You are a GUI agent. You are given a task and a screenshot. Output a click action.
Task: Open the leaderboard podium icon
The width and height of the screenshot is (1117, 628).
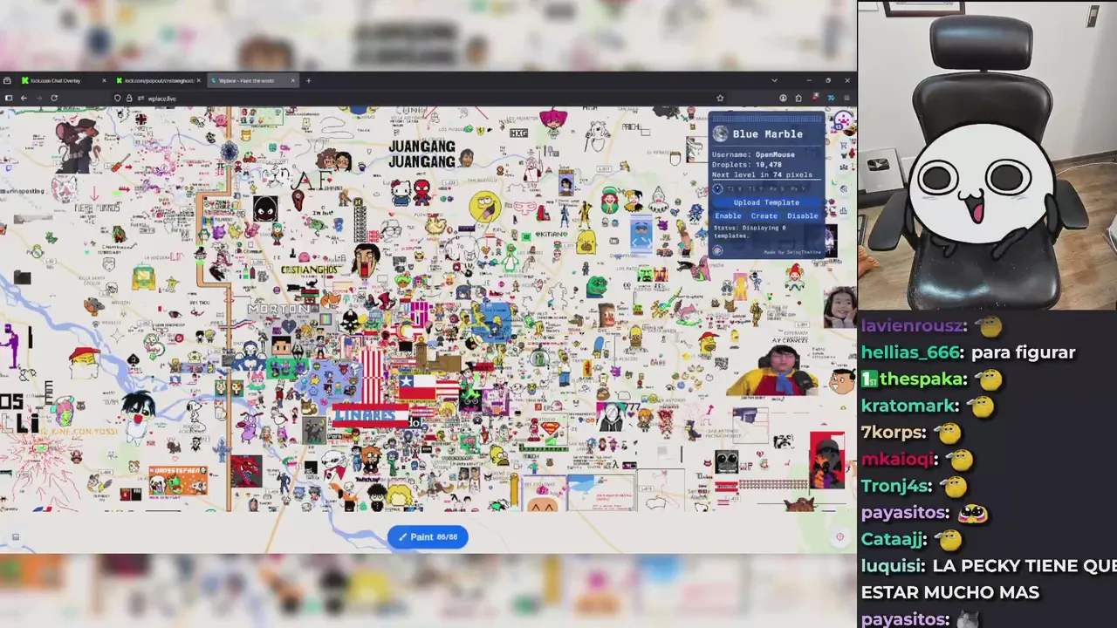coord(843,209)
